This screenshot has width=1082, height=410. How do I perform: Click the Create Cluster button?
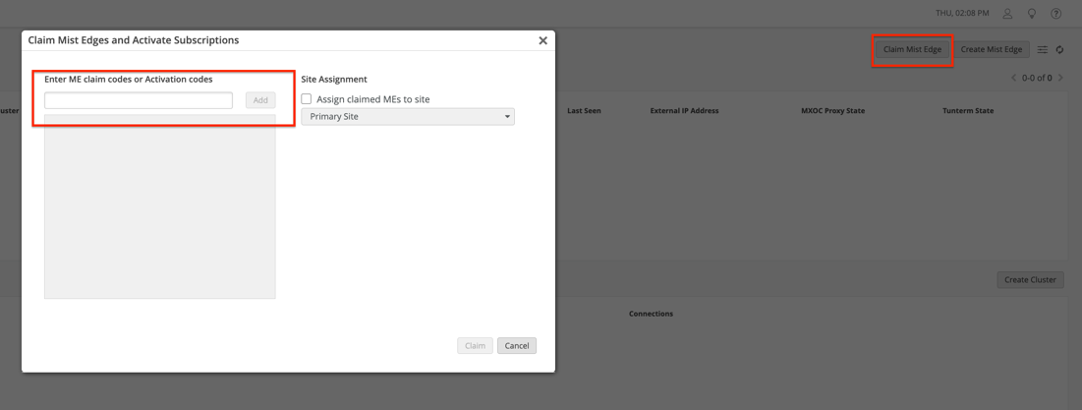pyautogui.click(x=1030, y=280)
